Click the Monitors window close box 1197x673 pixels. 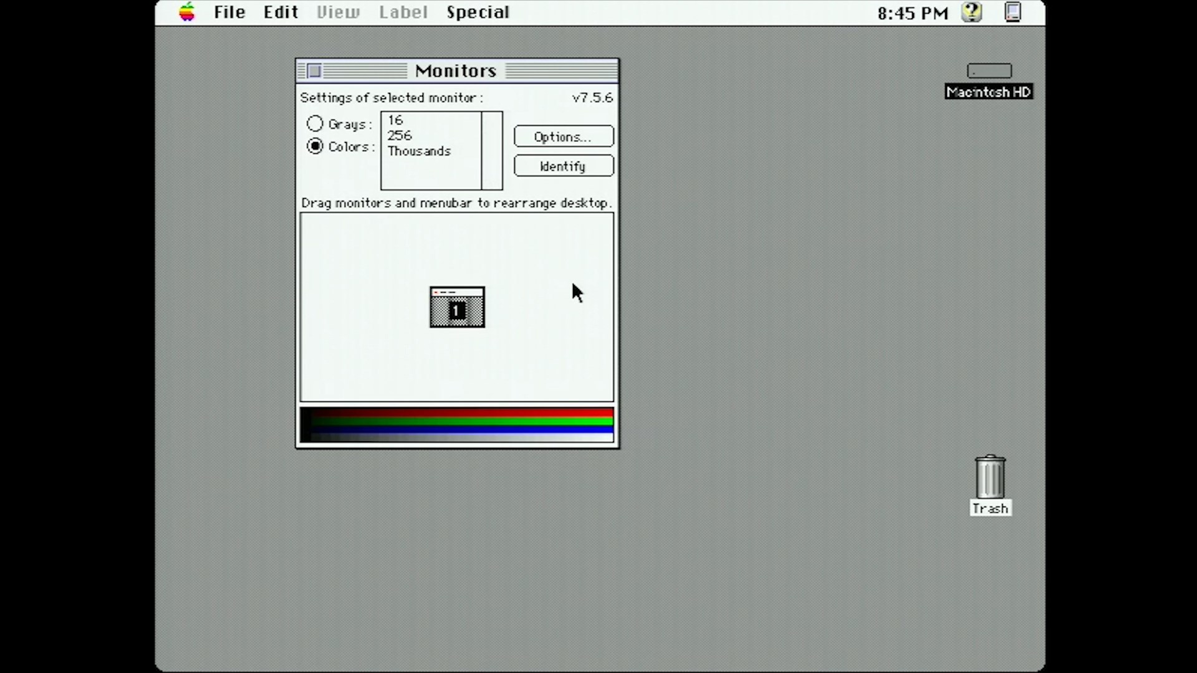[x=314, y=71]
